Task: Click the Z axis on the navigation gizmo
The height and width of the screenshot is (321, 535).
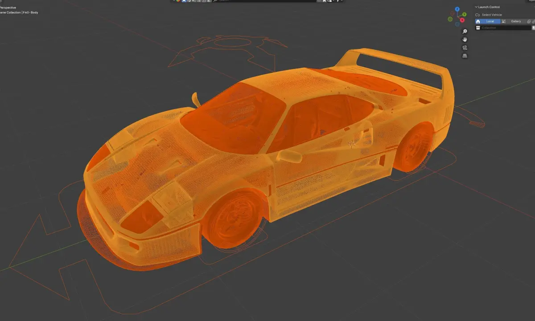Action: click(x=457, y=9)
